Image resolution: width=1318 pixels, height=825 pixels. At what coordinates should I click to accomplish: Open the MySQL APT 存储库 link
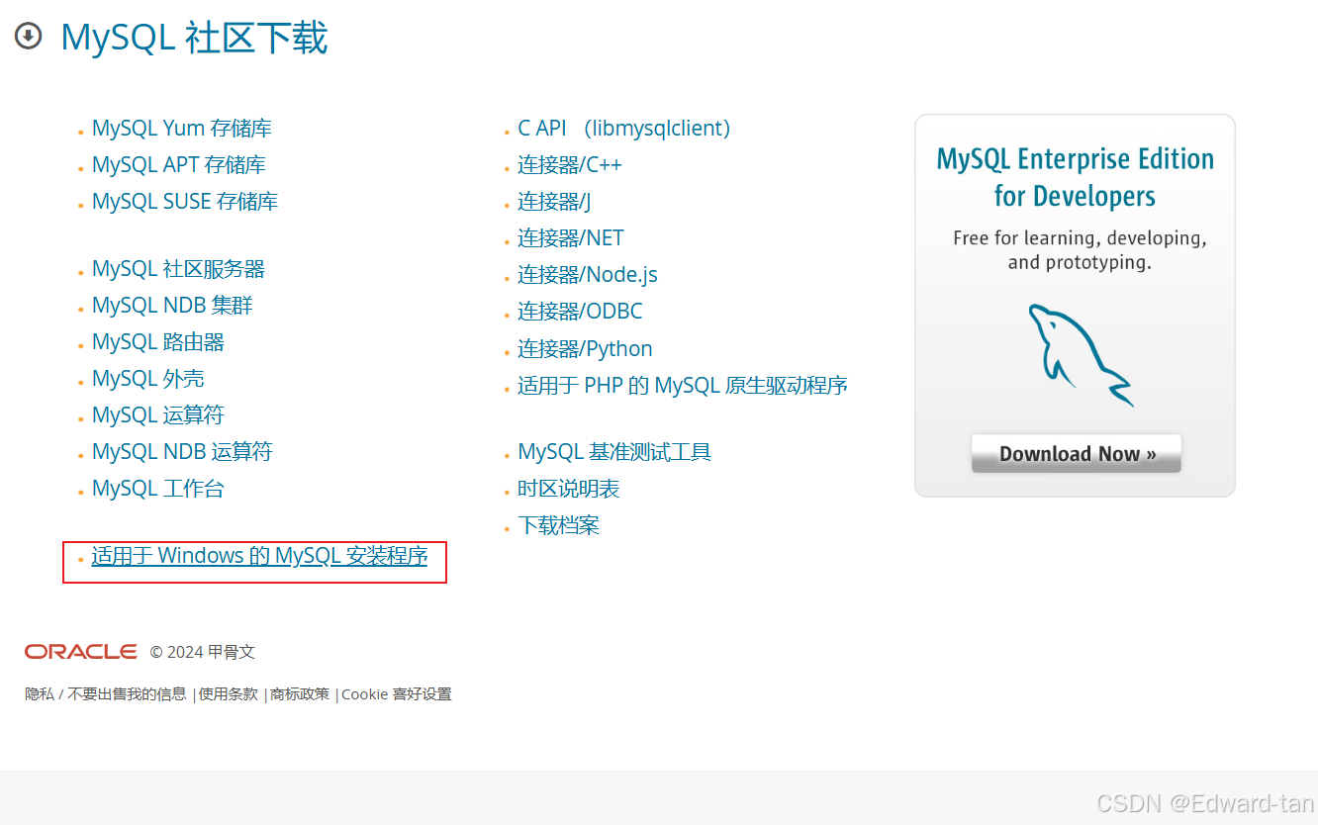(179, 165)
